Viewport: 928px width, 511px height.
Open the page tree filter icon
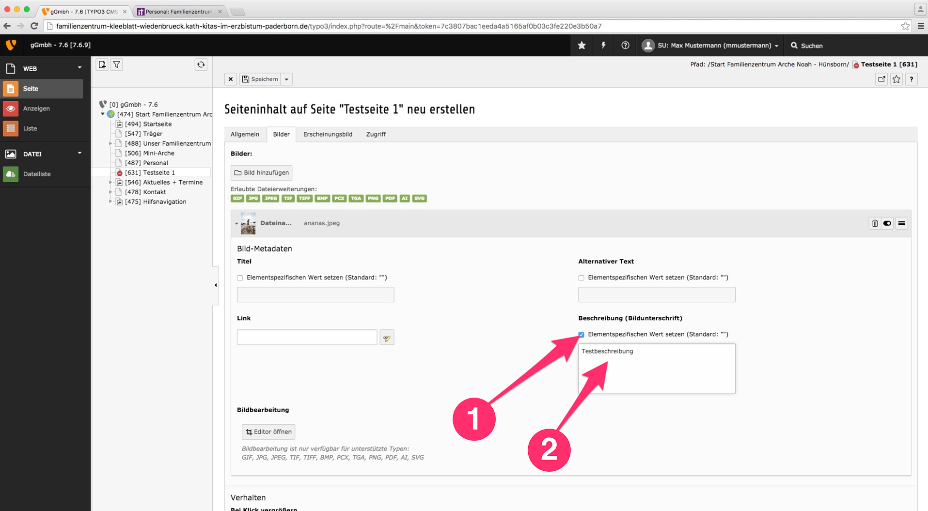coord(117,65)
